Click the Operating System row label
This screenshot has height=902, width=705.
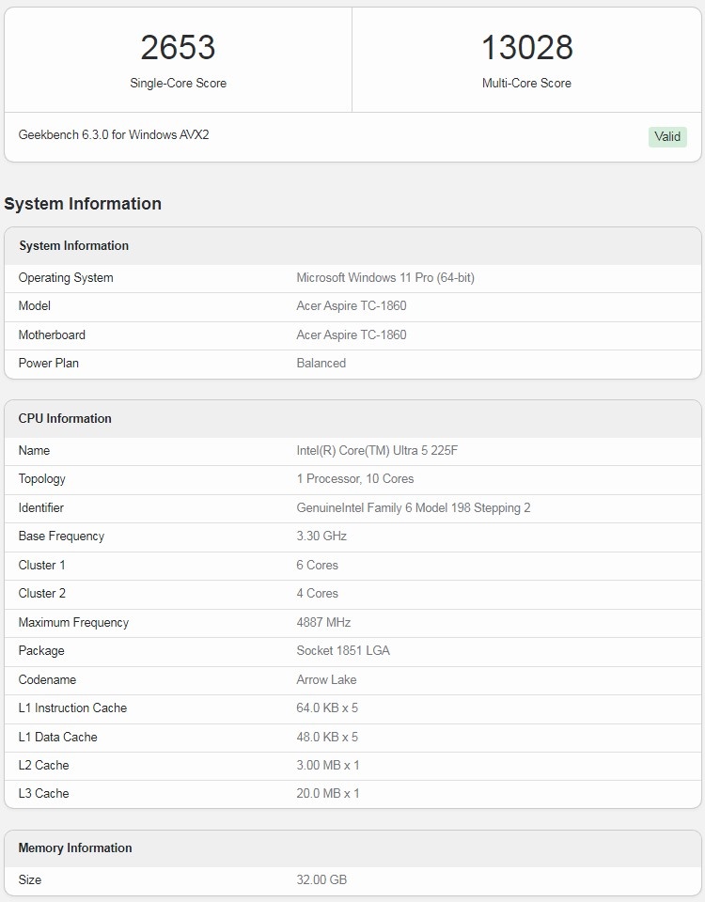66,278
